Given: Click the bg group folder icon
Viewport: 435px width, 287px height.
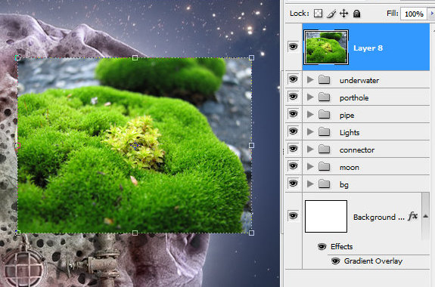Looking at the screenshot, I should pyautogui.click(x=324, y=184).
